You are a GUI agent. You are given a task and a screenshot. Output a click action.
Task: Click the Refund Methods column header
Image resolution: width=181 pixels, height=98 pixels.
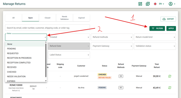121,66
